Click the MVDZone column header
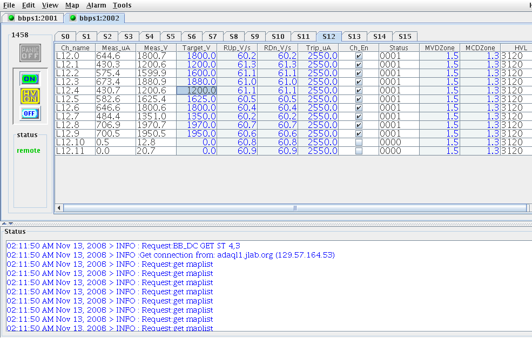This screenshot has height=338, width=532. click(440, 48)
